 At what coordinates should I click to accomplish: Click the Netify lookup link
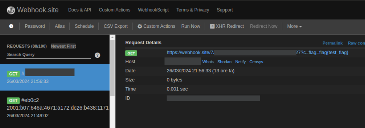(x=240, y=62)
